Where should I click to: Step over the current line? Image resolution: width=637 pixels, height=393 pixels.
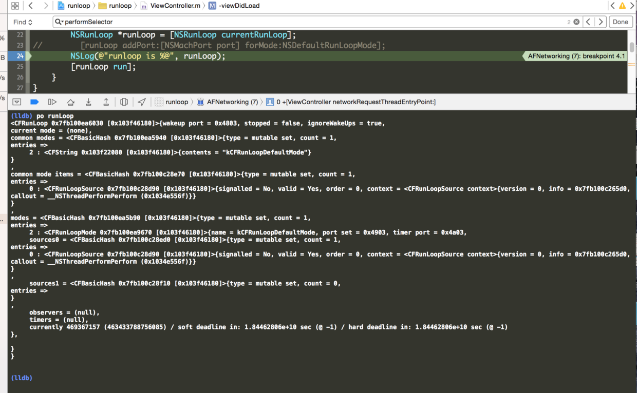[x=70, y=102]
